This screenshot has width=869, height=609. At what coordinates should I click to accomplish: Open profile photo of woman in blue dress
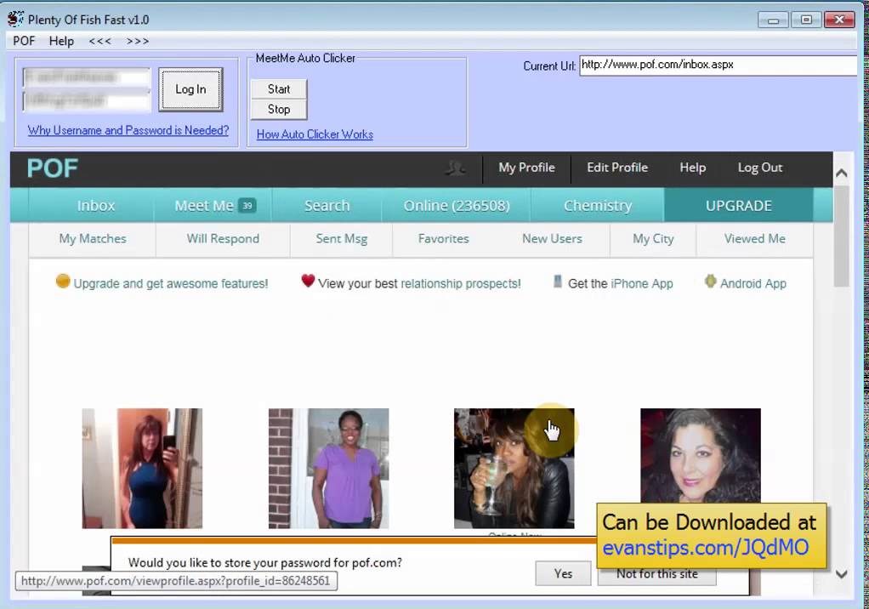click(x=143, y=469)
